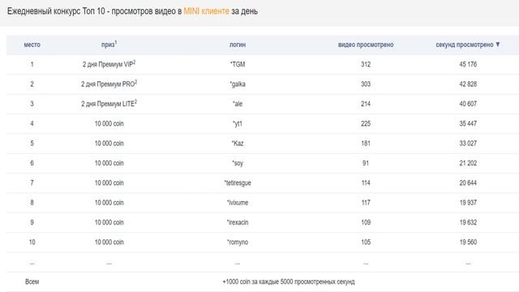Click the videos watched value 181
Screen dimensions: 519x292
(366, 144)
